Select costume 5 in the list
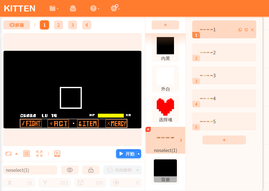This screenshot has height=191, width=269. pyautogui.click(x=224, y=121)
